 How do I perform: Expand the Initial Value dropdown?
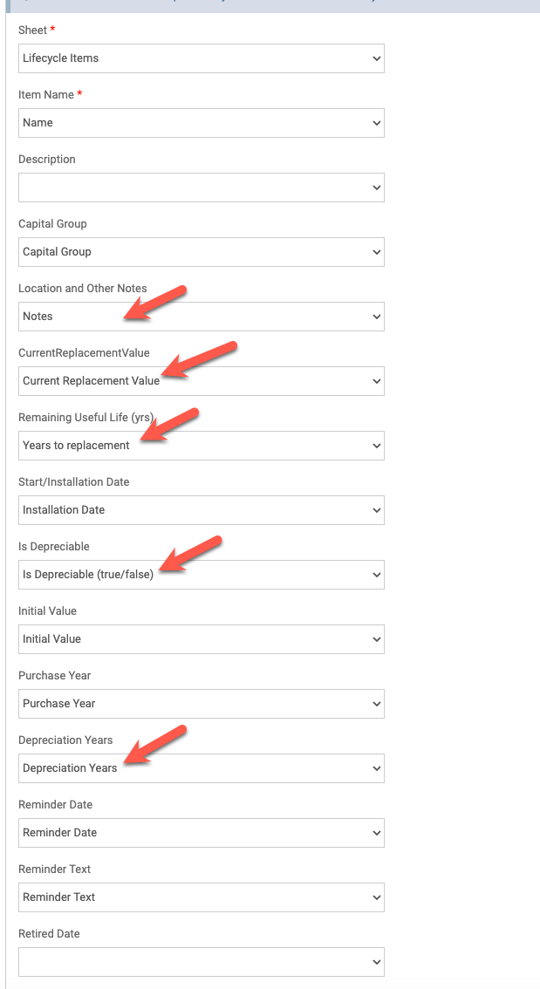coord(201,639)
